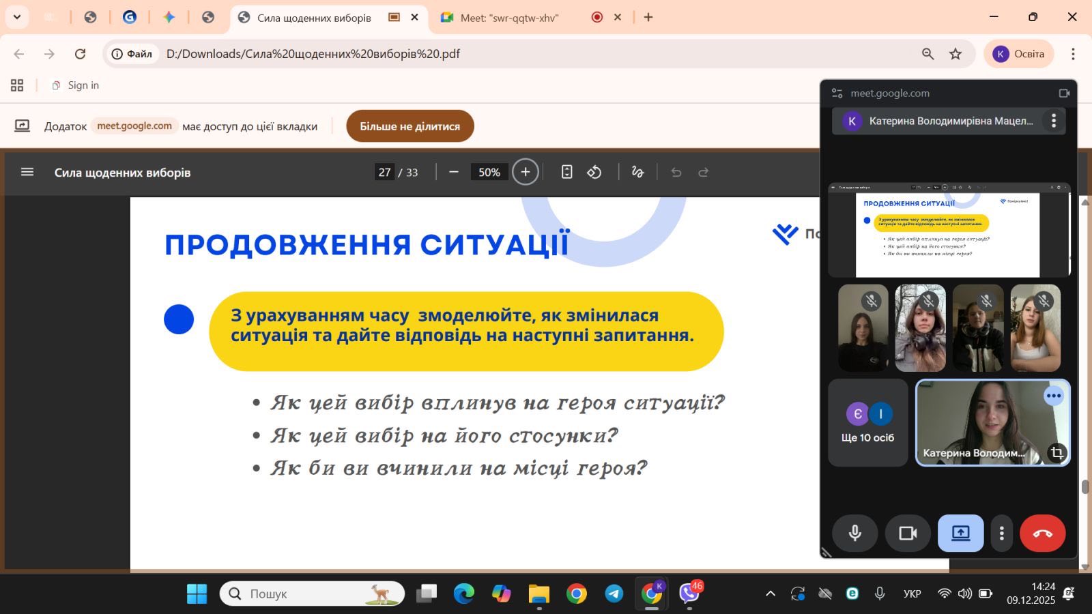1092x614 pixels.
Task: Click the fit to page icon
Action: (x=566, y=172)
